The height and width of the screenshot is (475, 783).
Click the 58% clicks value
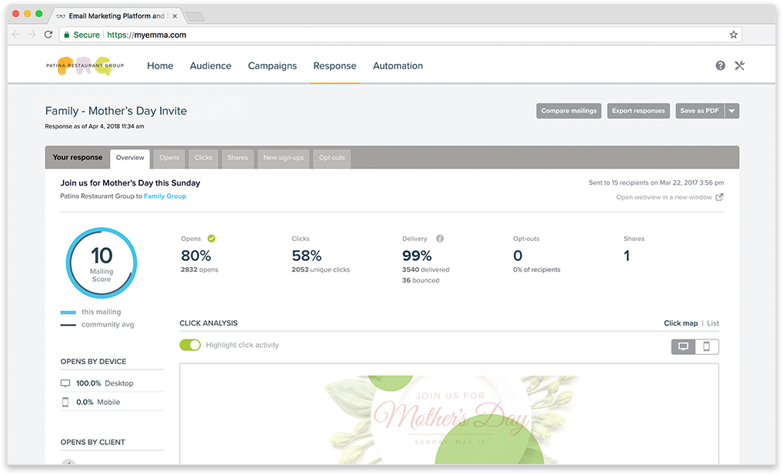(x=307, y=256)
